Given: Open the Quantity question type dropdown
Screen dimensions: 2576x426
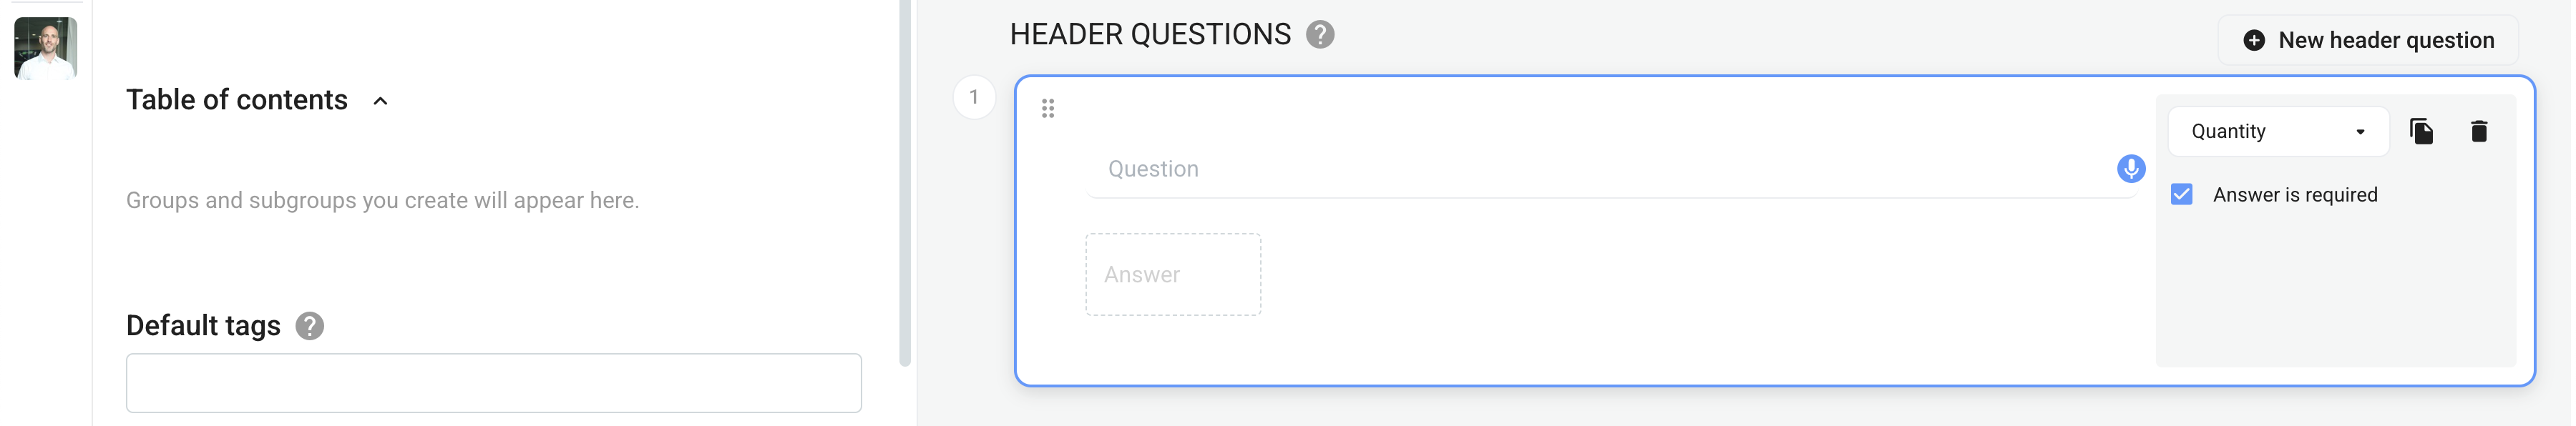Looking at the screenshot, I should pos(2277,132).
